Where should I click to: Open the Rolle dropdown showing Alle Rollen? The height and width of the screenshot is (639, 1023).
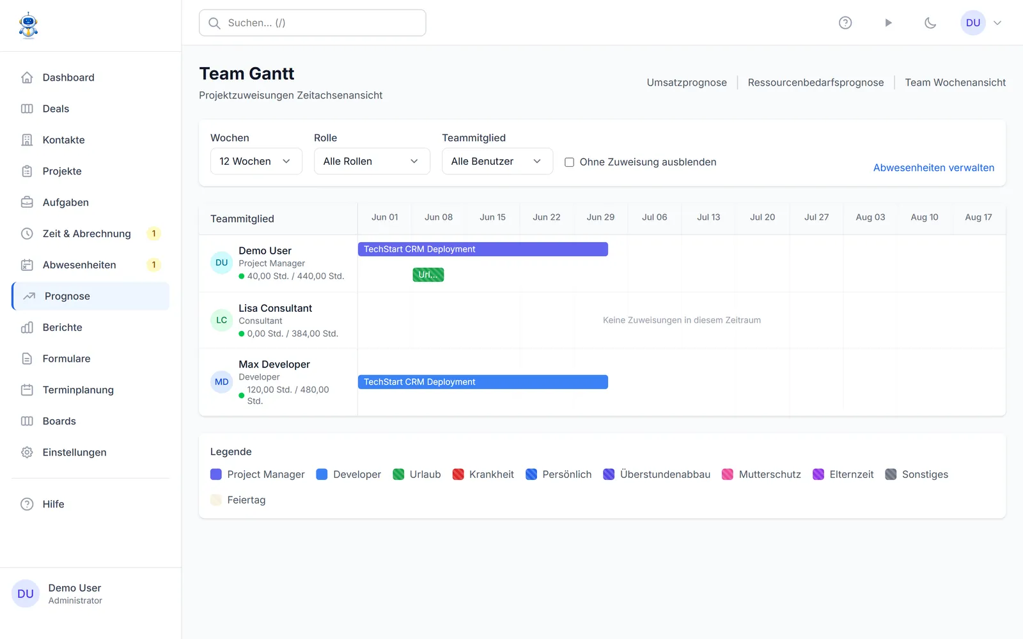pyautogui.click(x=372, y=162)
